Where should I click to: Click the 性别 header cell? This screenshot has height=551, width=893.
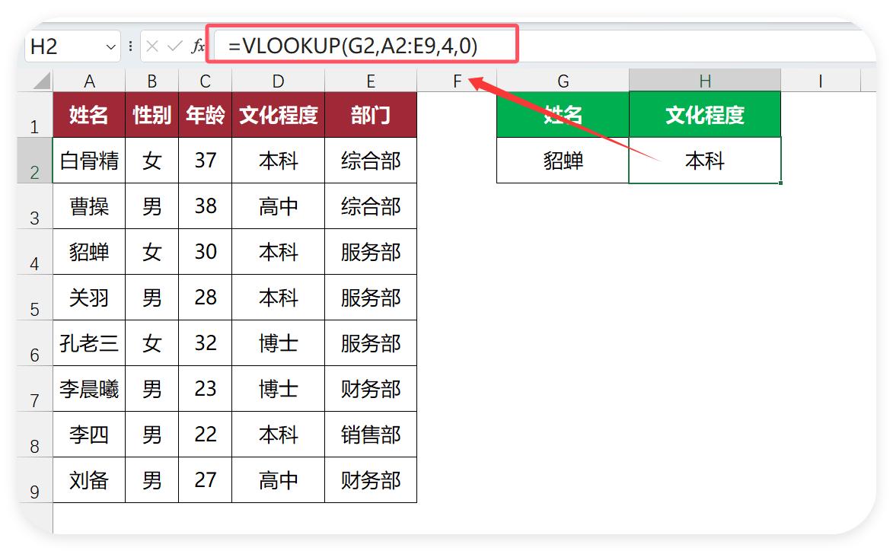152,114
